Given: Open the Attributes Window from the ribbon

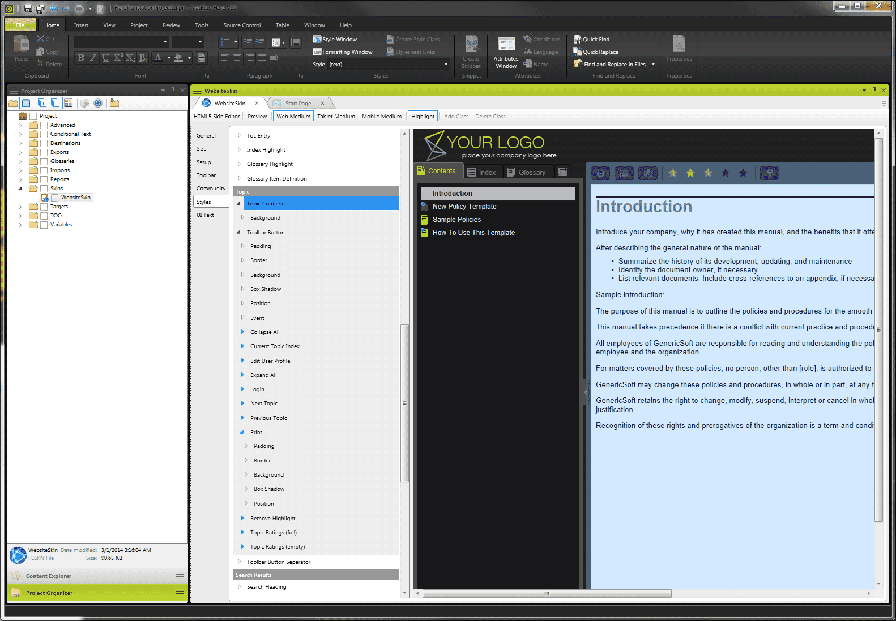Looking at the screenshot, I should pos(506,52).
